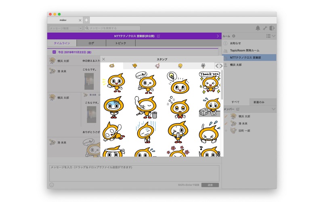Switch to the ログ tab

click(x=91, y=43)
